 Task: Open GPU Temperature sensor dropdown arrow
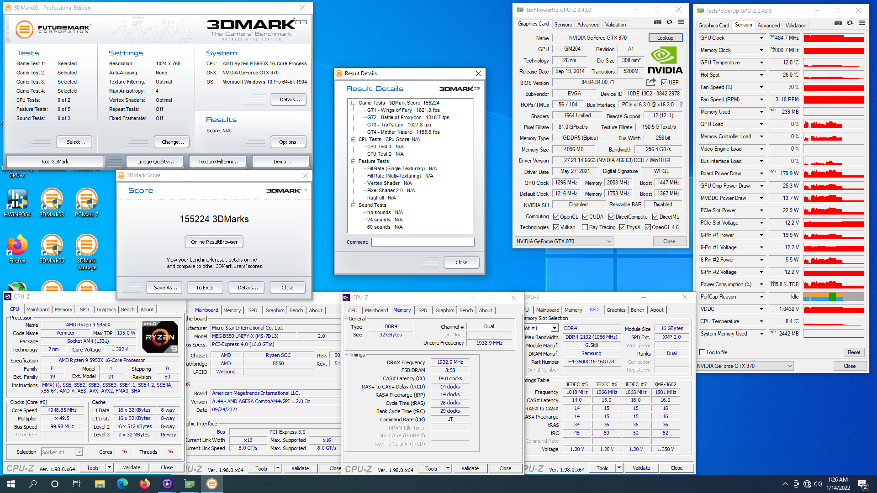[761, 63]
